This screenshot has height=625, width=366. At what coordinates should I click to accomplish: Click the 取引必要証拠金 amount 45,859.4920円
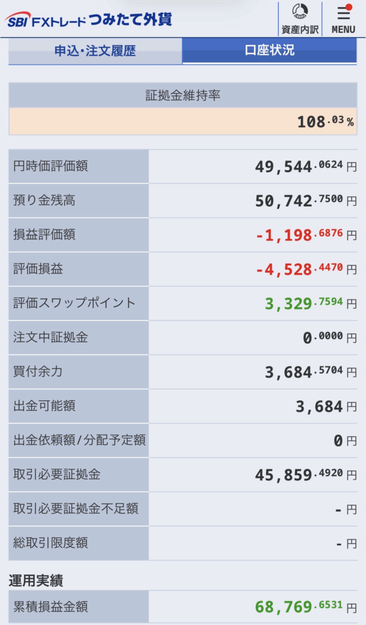click(306, 475)
